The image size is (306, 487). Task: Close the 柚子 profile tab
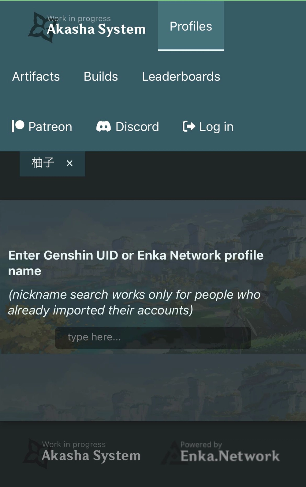(70, 163)
